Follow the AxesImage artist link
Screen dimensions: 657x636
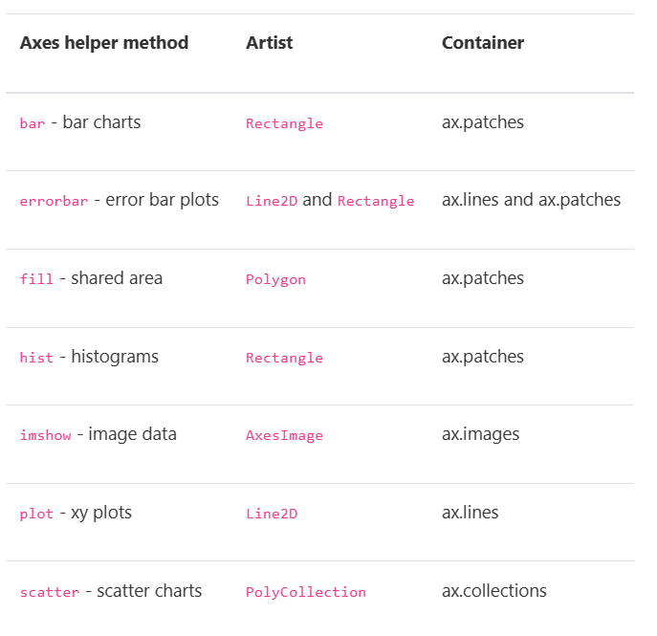[x=284, y=436]
